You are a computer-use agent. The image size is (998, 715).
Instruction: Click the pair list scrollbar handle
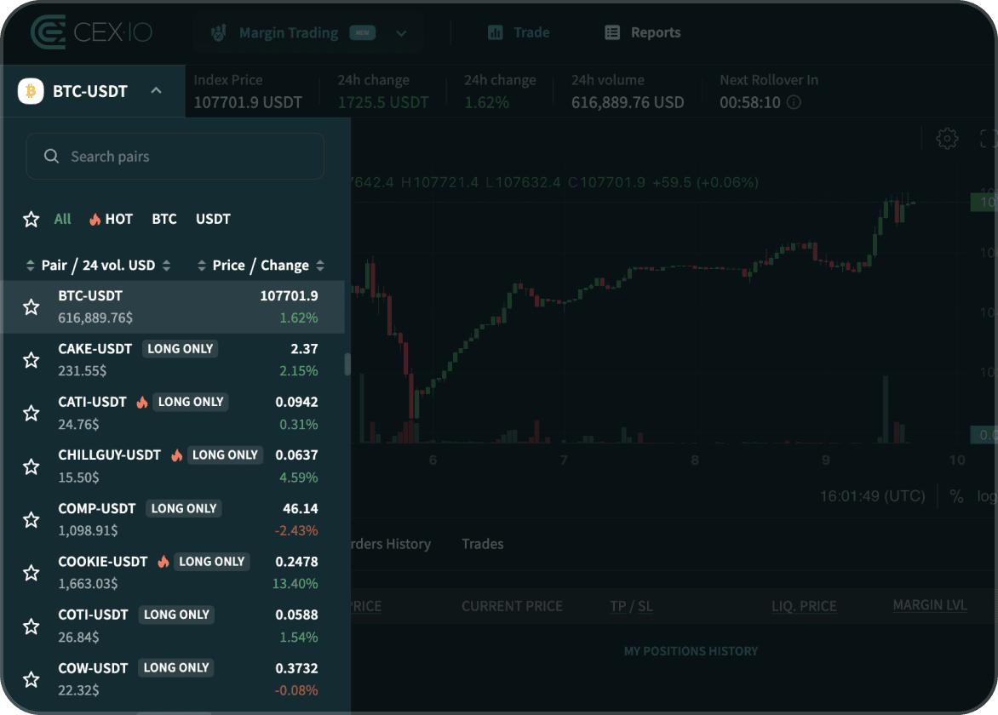point(347,364)
